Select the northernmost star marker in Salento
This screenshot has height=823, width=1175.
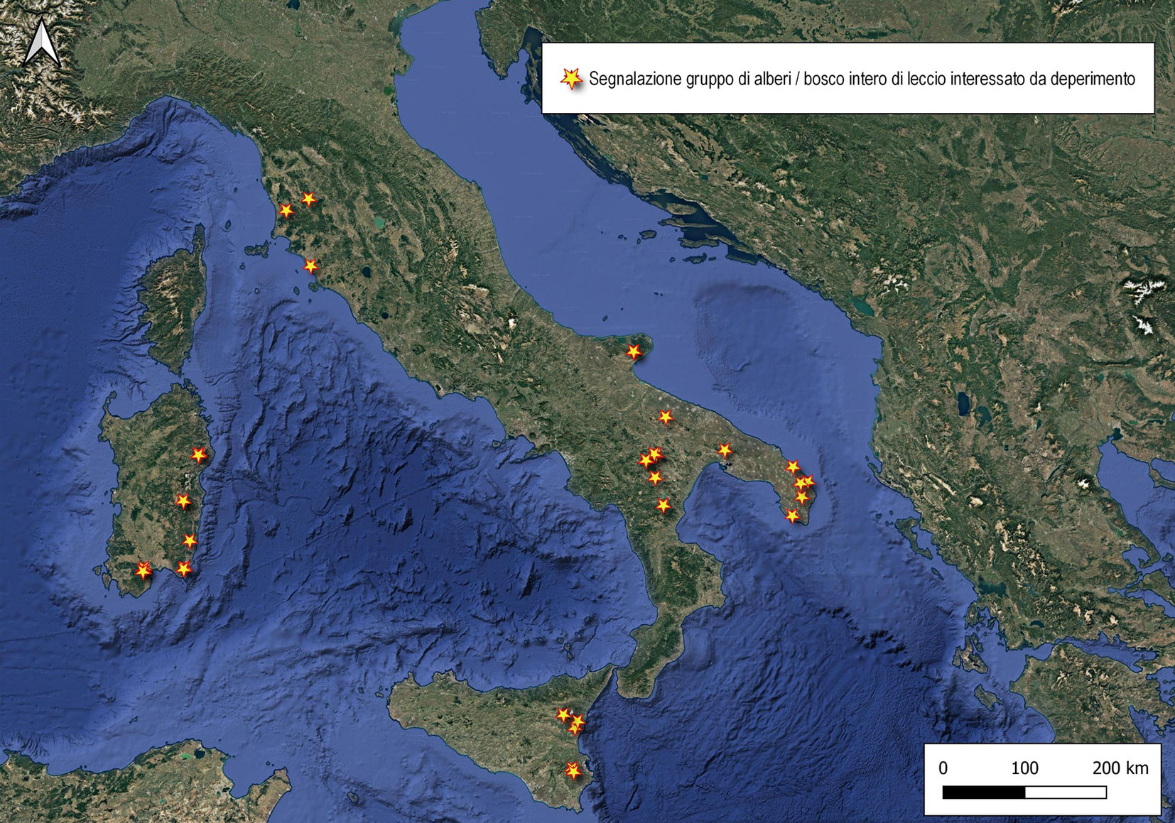[x=792, y=467]
